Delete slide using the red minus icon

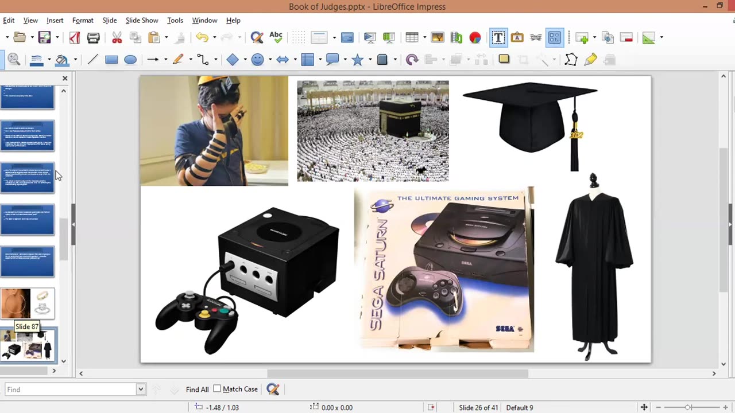click(626, 37)
